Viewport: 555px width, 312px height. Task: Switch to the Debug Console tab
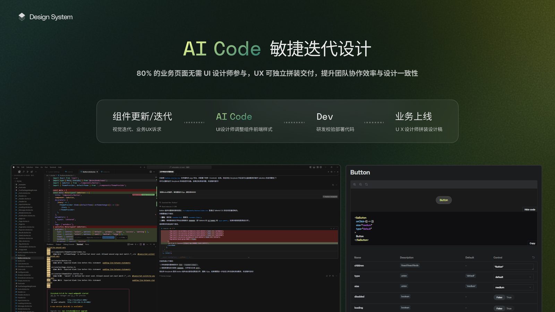point(69,244)
